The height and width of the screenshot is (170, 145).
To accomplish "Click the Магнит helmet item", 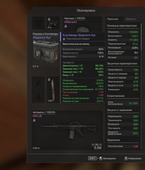I will [82, 29].
